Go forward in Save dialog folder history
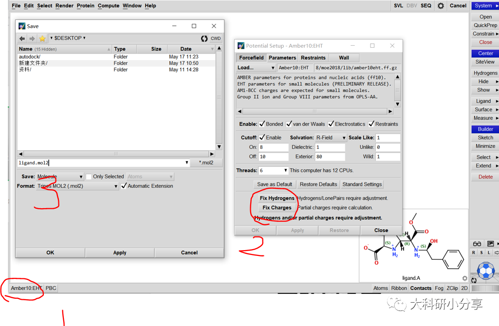 point(32,38)
